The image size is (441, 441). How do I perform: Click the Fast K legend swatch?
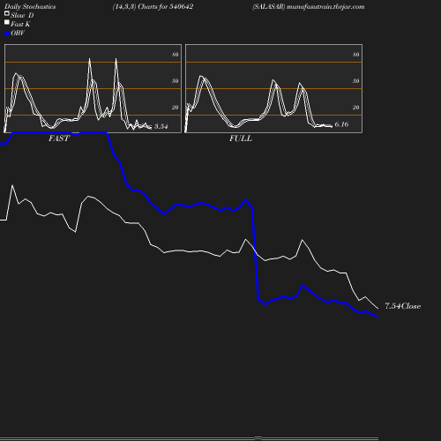click(x=7, y=22)
